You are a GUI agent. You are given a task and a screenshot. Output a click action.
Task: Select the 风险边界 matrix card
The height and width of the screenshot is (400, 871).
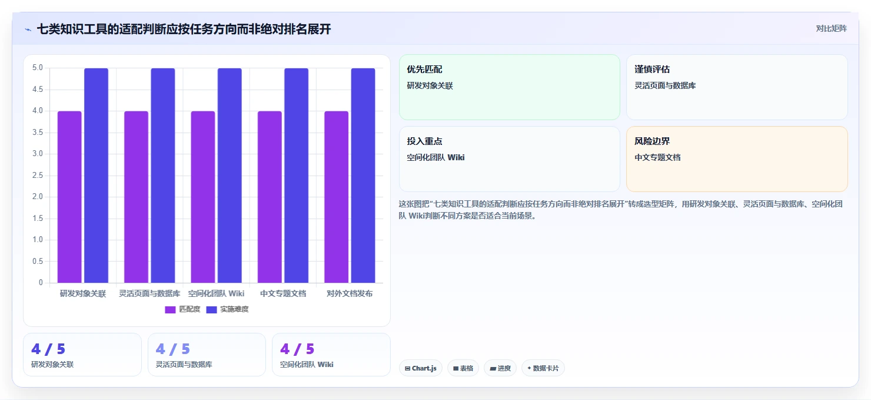pyautogui.click(x=737, y=159)
